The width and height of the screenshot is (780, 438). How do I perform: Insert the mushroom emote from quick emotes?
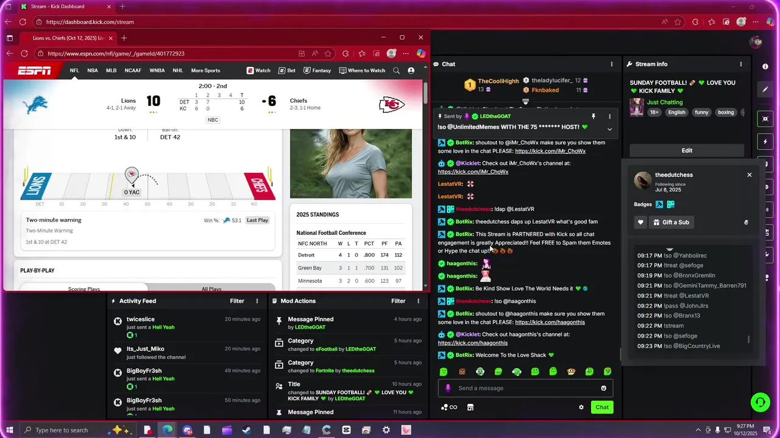[x=571, y=372]
